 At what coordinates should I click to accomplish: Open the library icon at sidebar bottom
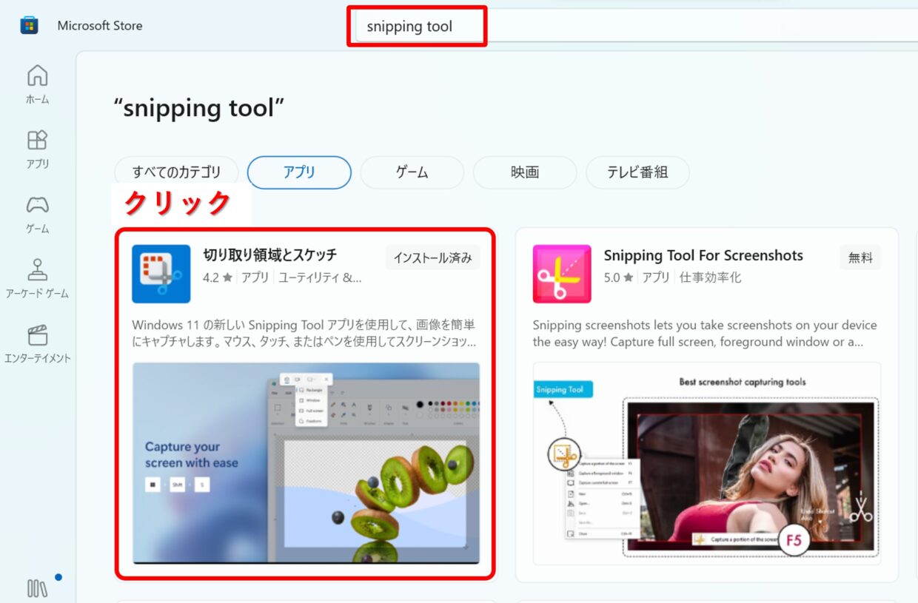(37, 588)
